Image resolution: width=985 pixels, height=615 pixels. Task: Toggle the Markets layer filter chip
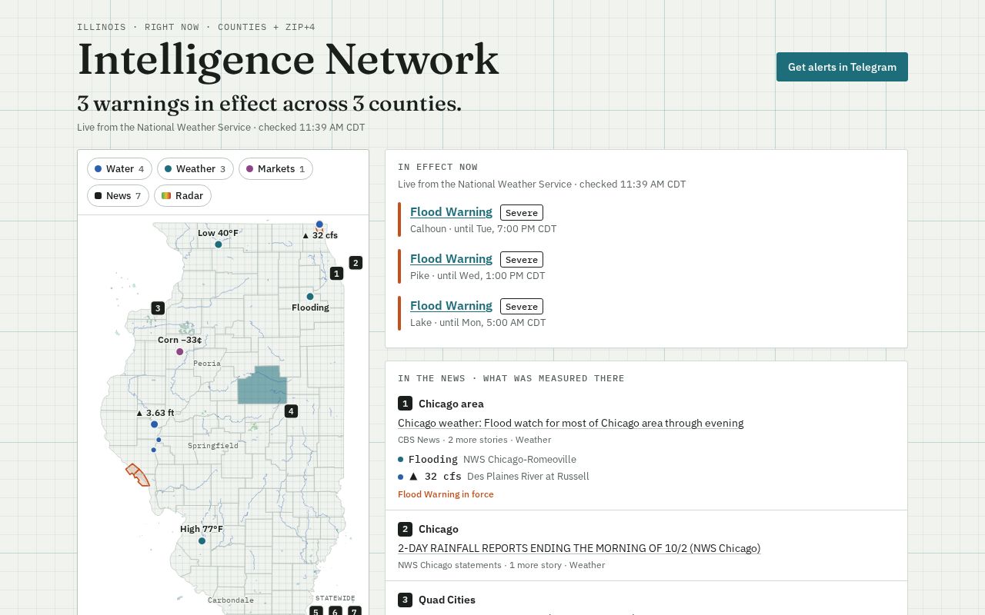click(x=275, y=169)
